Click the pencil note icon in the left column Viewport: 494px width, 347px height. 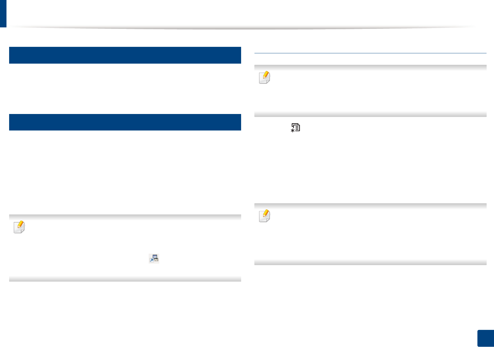coord(19,227)
